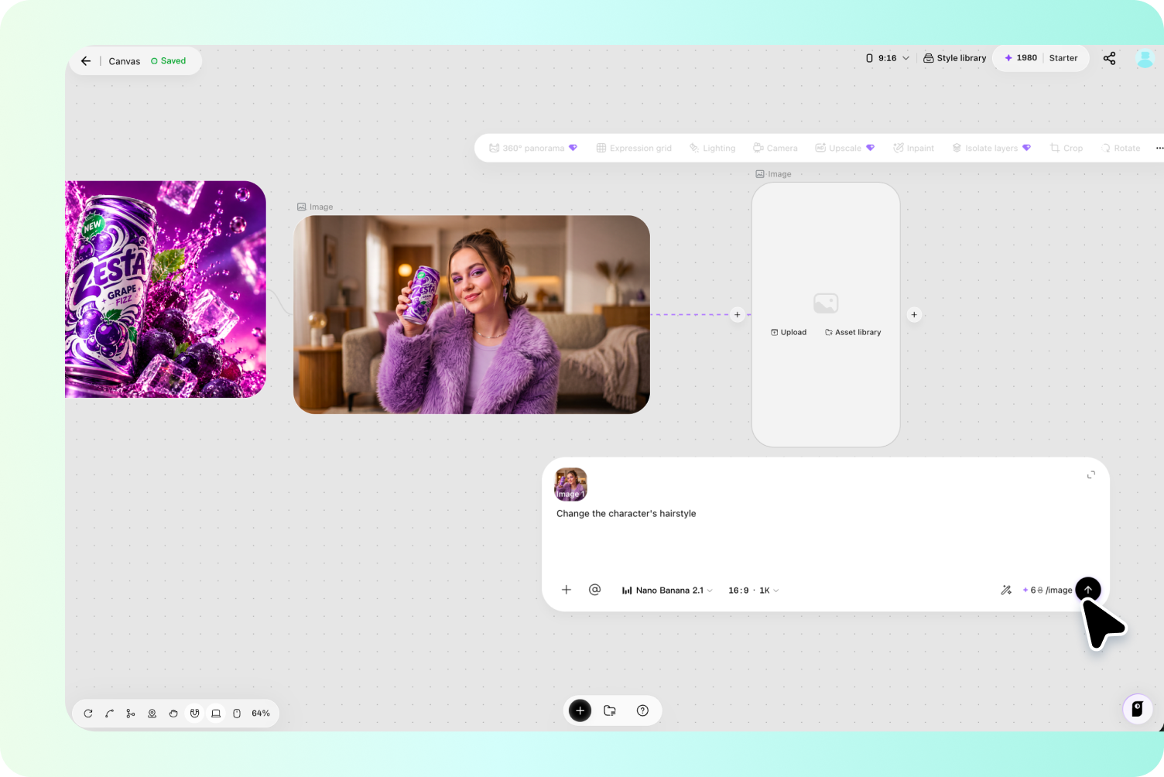Screen dimensions: 1164x777
Task: Add attachment with plus icon in prompt box
Action: (567, 590)
